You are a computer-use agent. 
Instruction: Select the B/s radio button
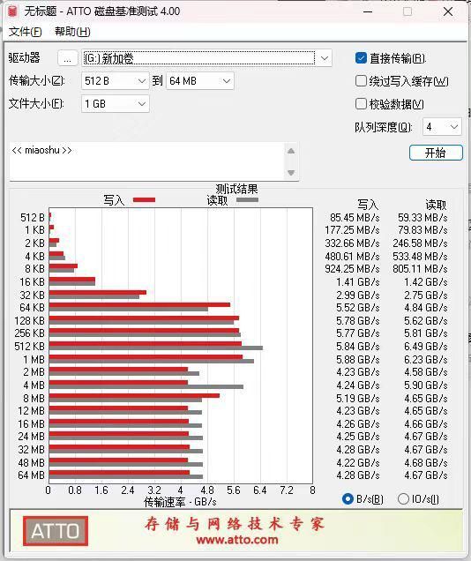[348, 498]
